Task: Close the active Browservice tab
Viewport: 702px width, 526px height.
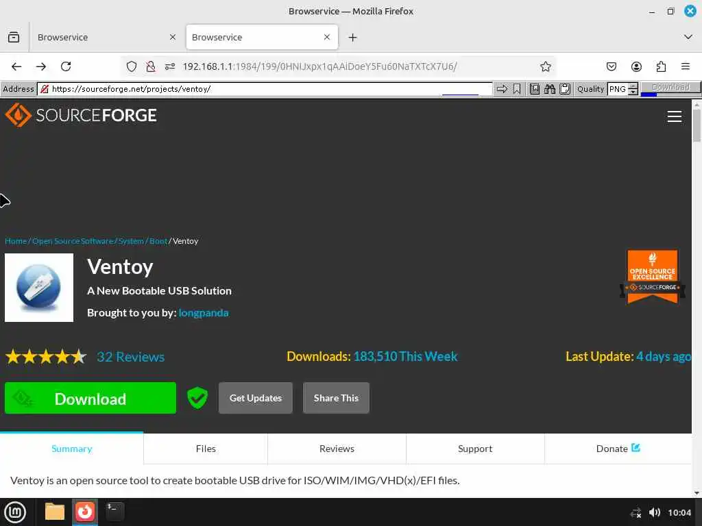Action: (x=327, y=37)
